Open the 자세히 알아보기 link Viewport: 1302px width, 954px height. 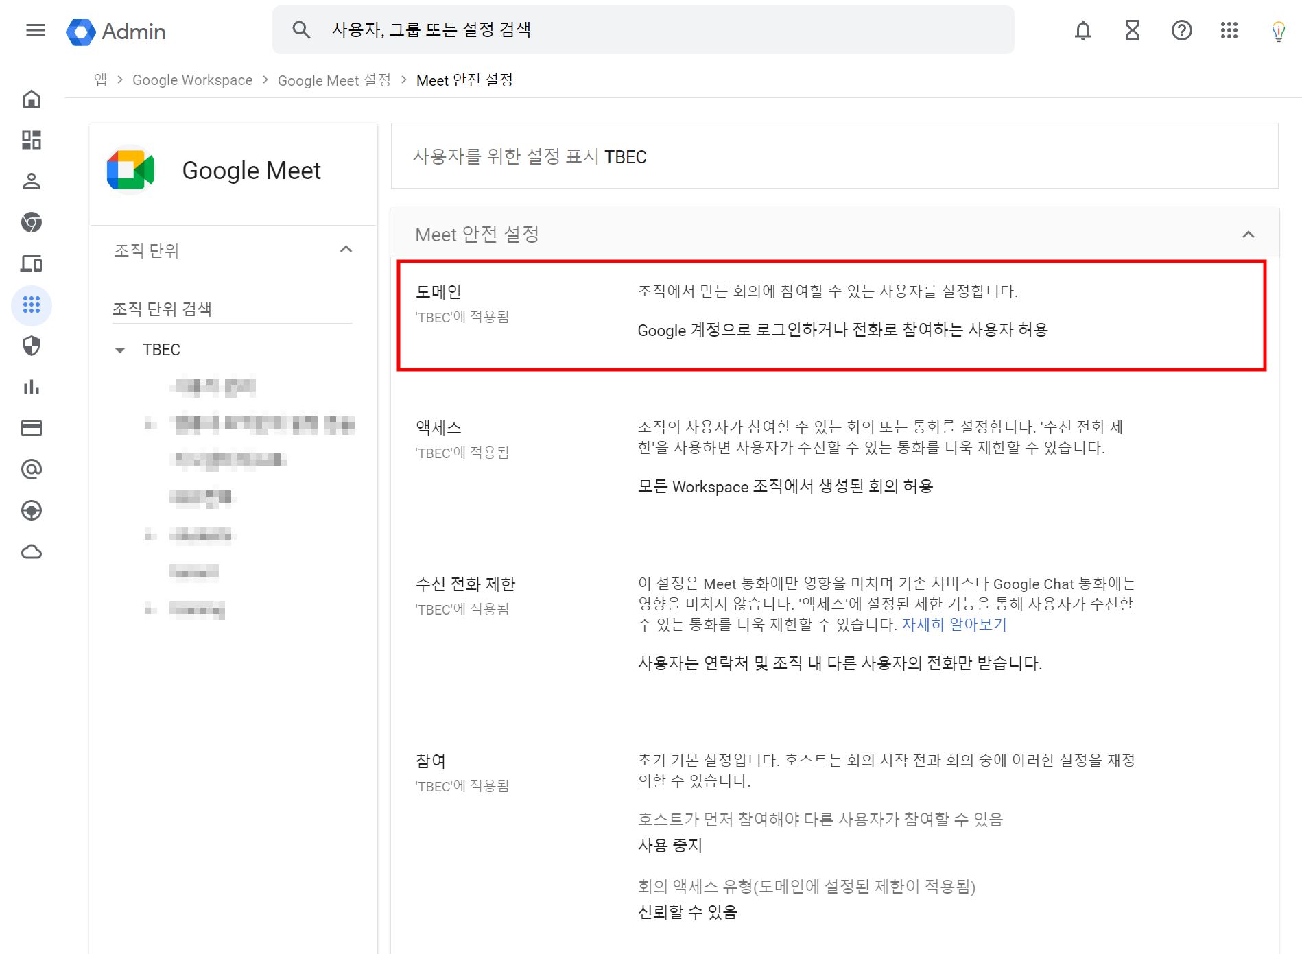click(954, 624)
